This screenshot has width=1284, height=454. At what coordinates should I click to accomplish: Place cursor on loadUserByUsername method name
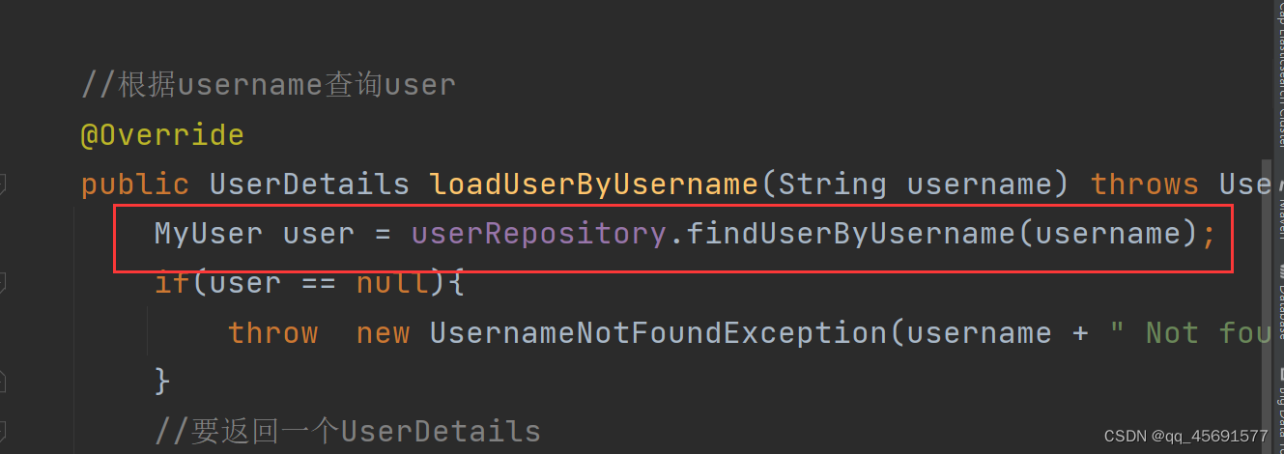[593, 184]
